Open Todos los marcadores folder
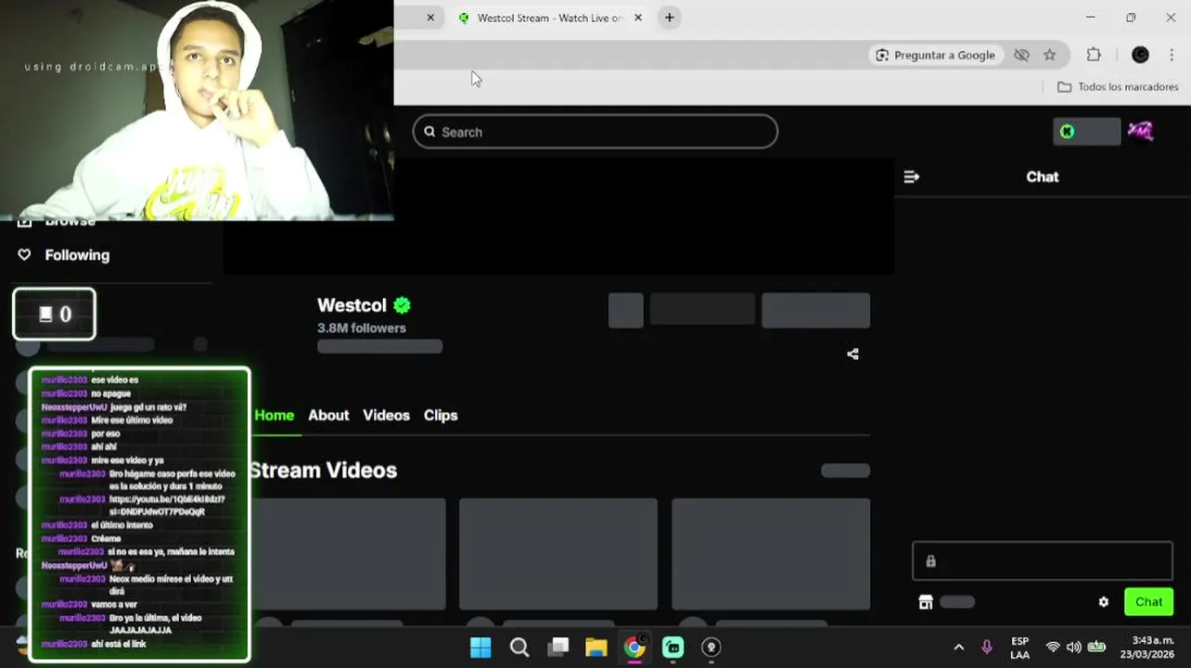This screenshot has width=1191, height=668. pos(1118,86)
